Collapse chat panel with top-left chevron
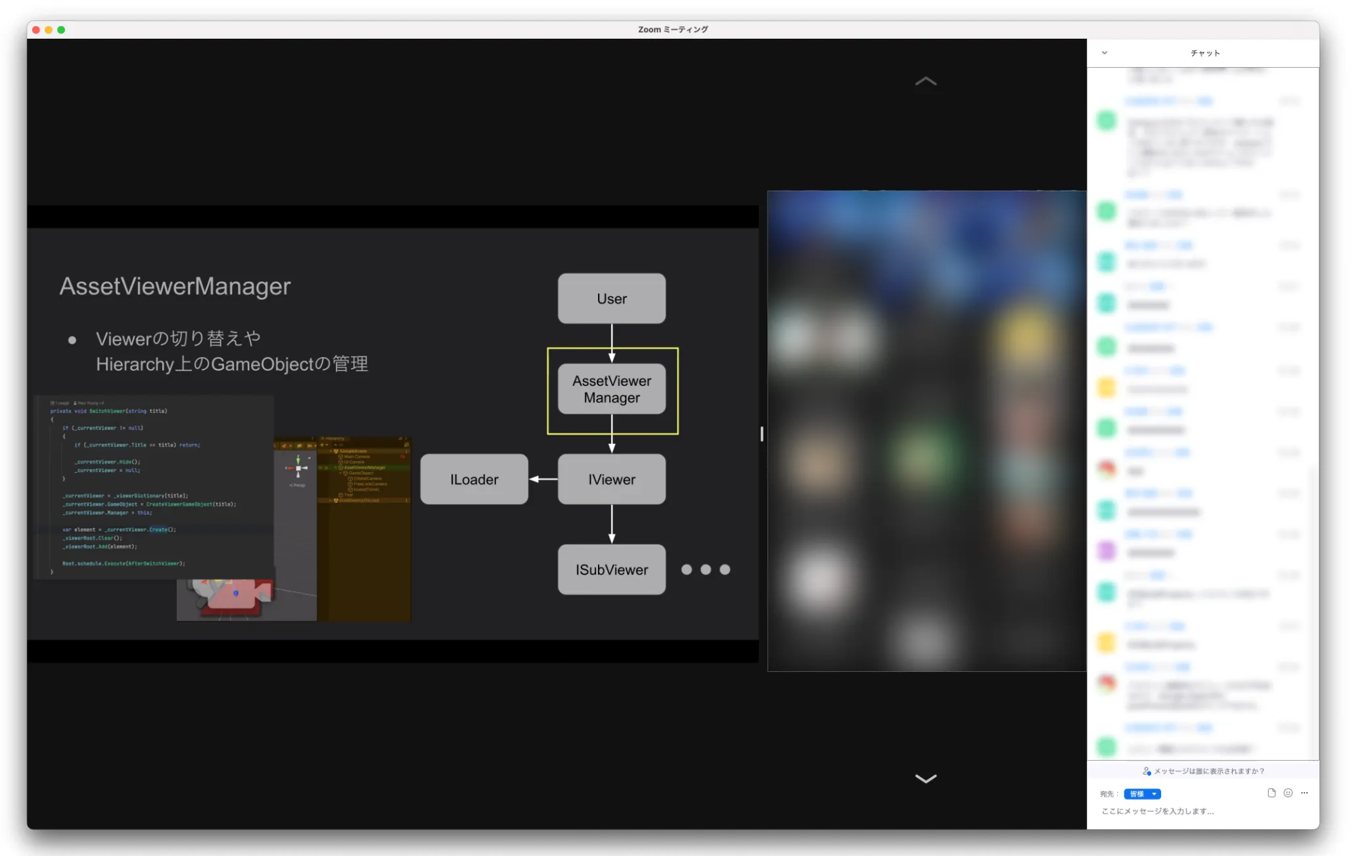This screenshot has width=1351, height=856. [x=1105, y=53]
